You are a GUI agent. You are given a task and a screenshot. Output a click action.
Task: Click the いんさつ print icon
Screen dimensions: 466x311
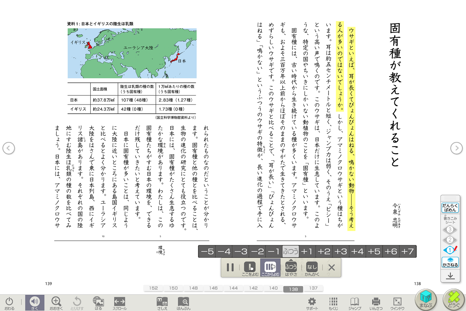376,303
